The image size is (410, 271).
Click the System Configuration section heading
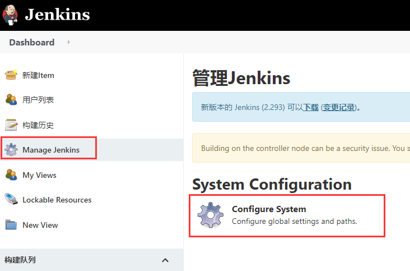pos(272,185)
